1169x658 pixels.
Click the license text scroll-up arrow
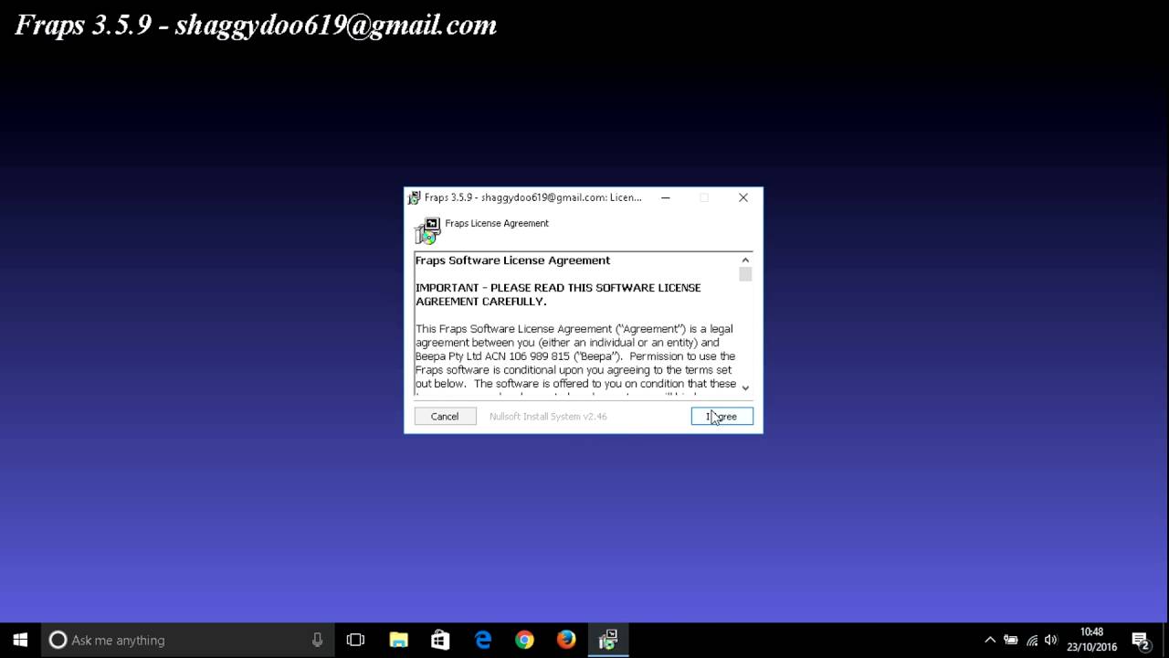[745, 260]
